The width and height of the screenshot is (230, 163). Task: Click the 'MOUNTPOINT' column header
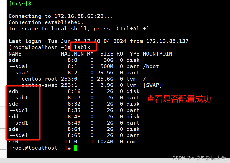tap(159, 54)
